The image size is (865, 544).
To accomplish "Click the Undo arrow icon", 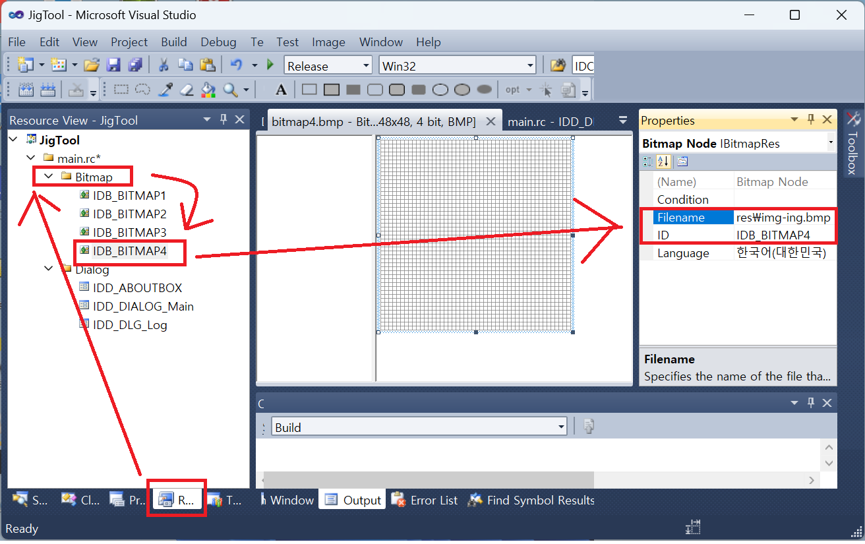I will 236,65.
